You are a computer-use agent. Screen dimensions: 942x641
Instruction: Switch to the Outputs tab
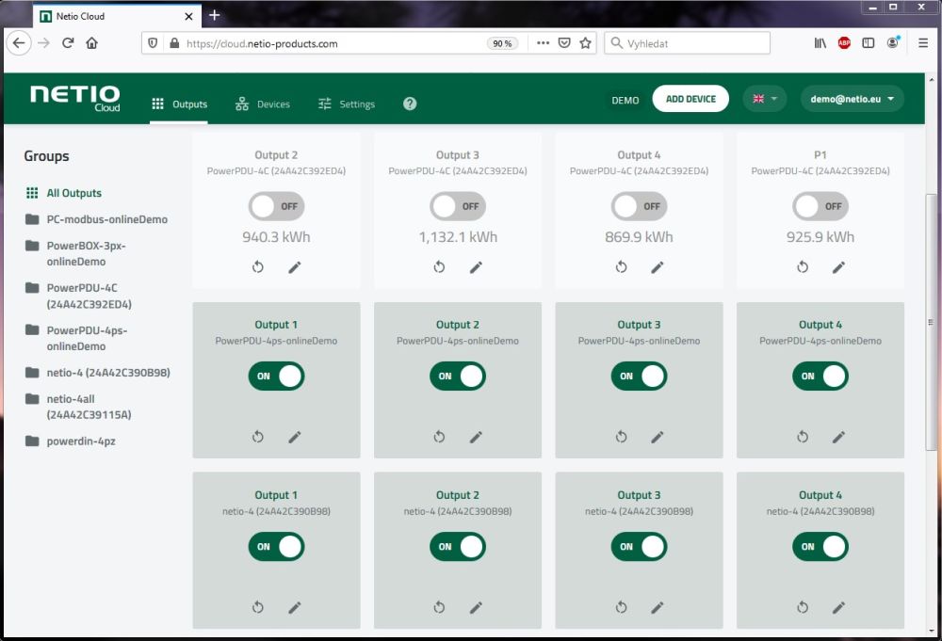click(179, 104)
